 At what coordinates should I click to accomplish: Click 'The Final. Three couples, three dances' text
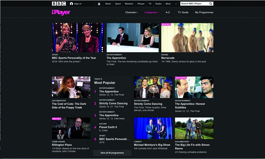coord(150,109)
